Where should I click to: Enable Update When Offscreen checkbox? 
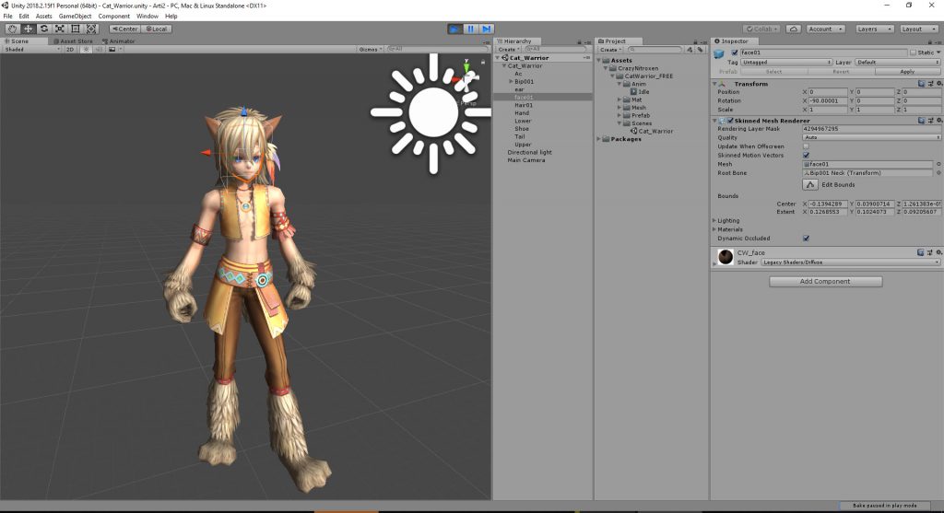point(806,146)
